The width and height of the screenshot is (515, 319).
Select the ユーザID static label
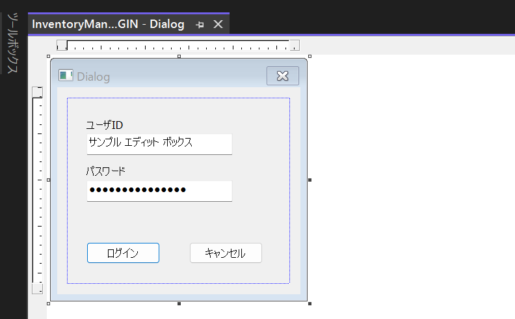point(105,125)
